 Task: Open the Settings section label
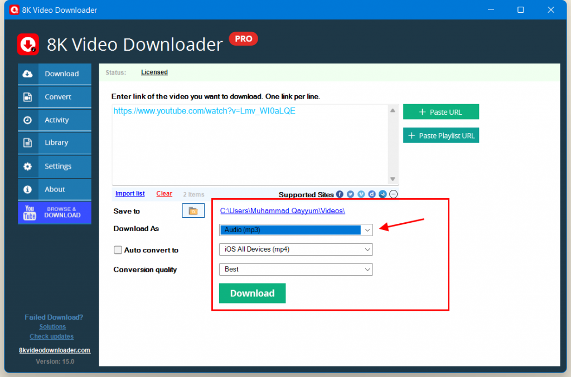tap(58, 167)
